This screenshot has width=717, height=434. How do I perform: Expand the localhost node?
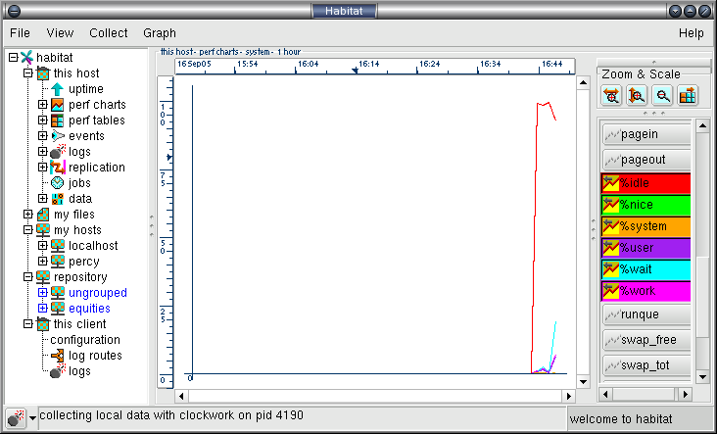pyautogui.click(x=42, y=246)
